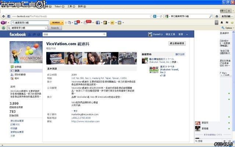235x147 pixels.
Task: Click Subscribe via RSS link in sidebar
Action: click(15, 125)
